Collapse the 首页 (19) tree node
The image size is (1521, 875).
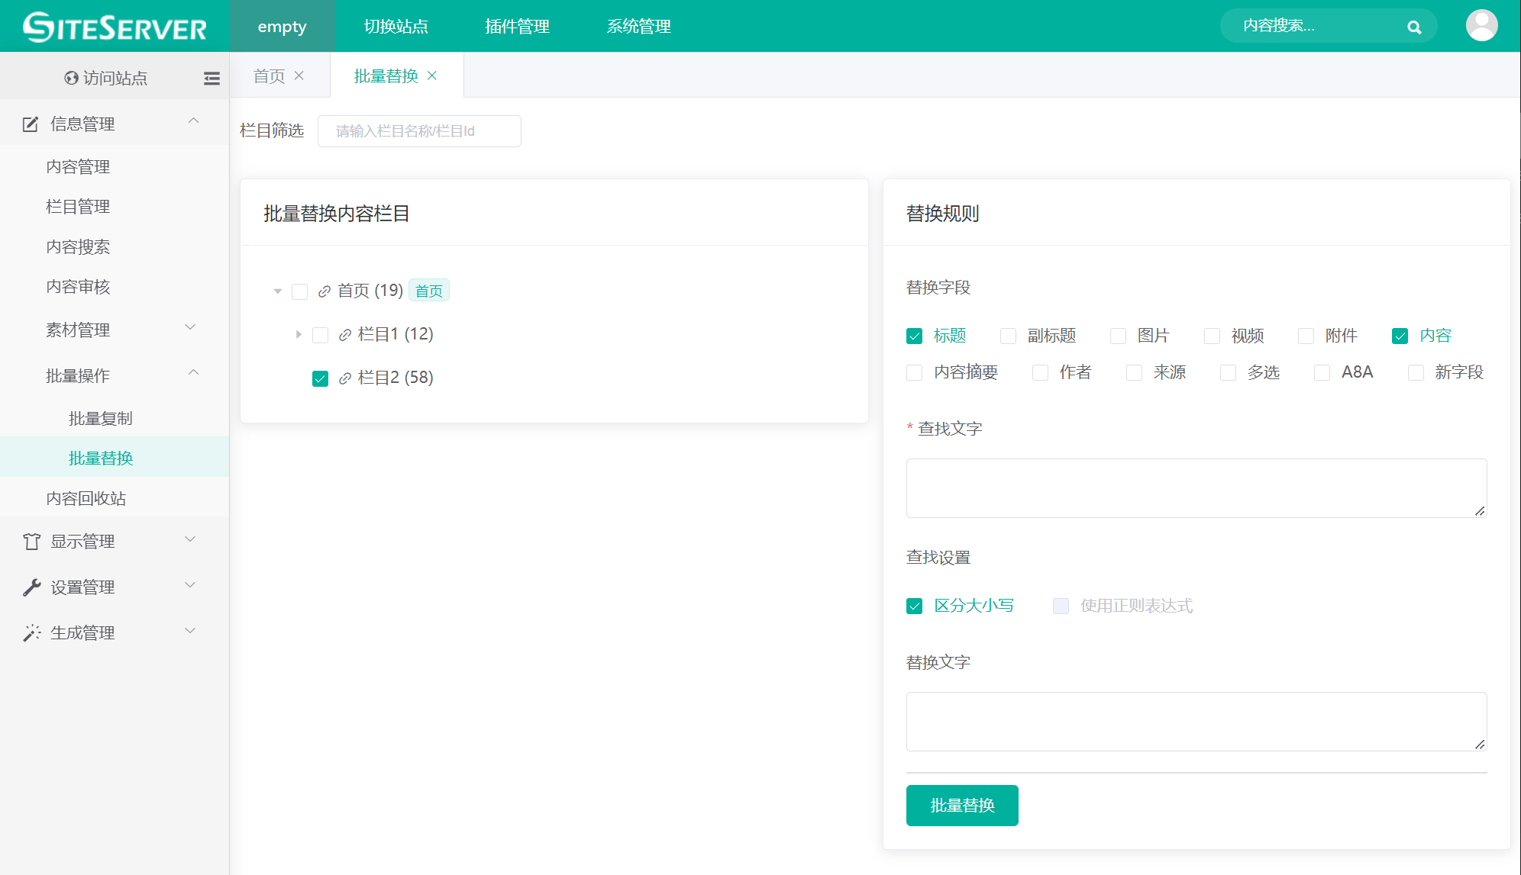pyautogui.click(x=278, y=291)
